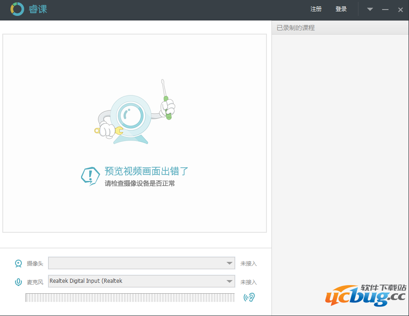Minimize the 睿课 window
This screenshot has width=409, height=316.
point(385,10)
